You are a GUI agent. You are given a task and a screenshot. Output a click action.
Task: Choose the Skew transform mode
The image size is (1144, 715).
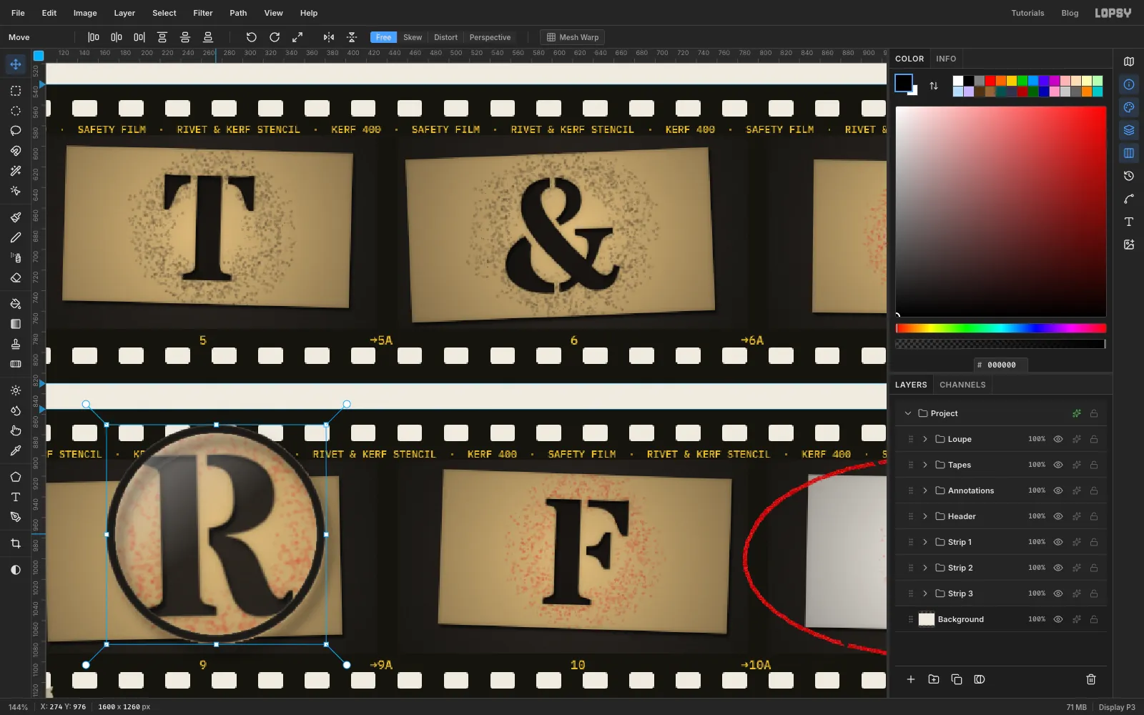click(413, 37)
